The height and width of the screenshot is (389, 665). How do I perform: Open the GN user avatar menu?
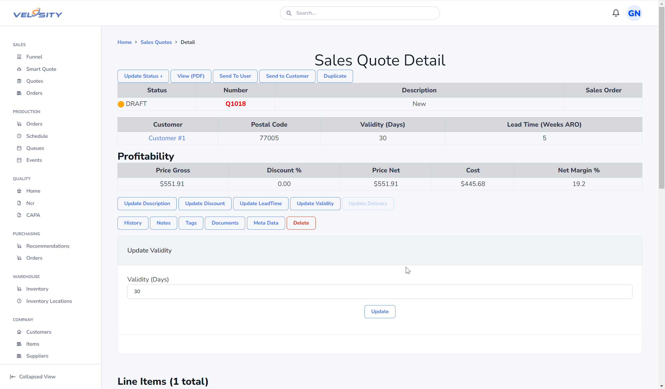[x=634, y=13]
